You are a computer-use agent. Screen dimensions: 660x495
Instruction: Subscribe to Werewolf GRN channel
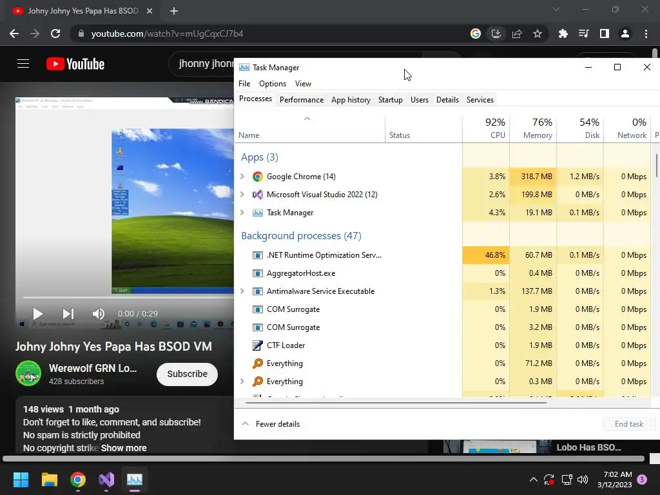click(188, 374)
